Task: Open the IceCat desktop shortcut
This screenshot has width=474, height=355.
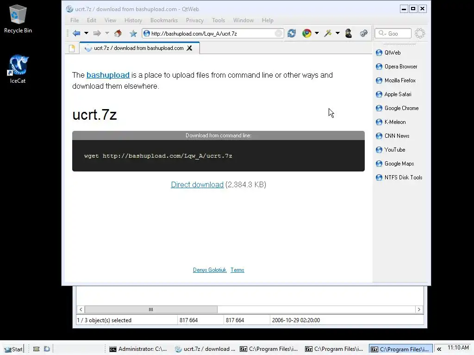Action: (18, 69)
